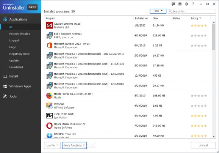Click the Microsoft Outlook 2013 Office icon
Viewport: 219px width, 153px height.
click(49, 46)
